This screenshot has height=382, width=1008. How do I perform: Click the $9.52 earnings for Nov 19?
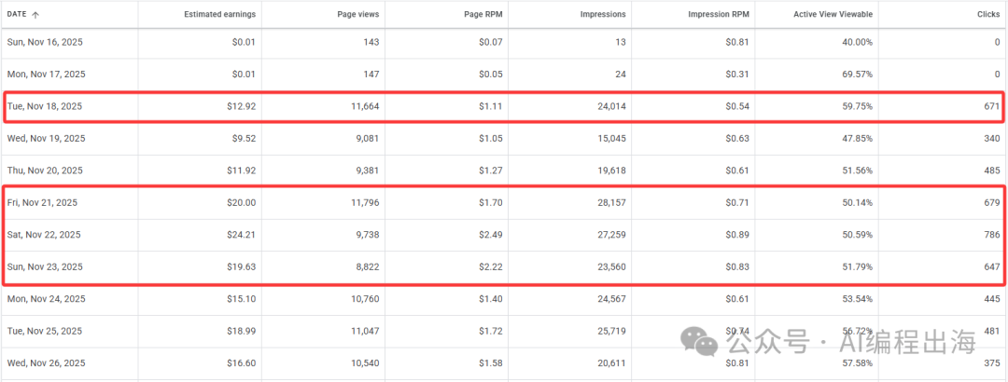(x=245, y=139)
